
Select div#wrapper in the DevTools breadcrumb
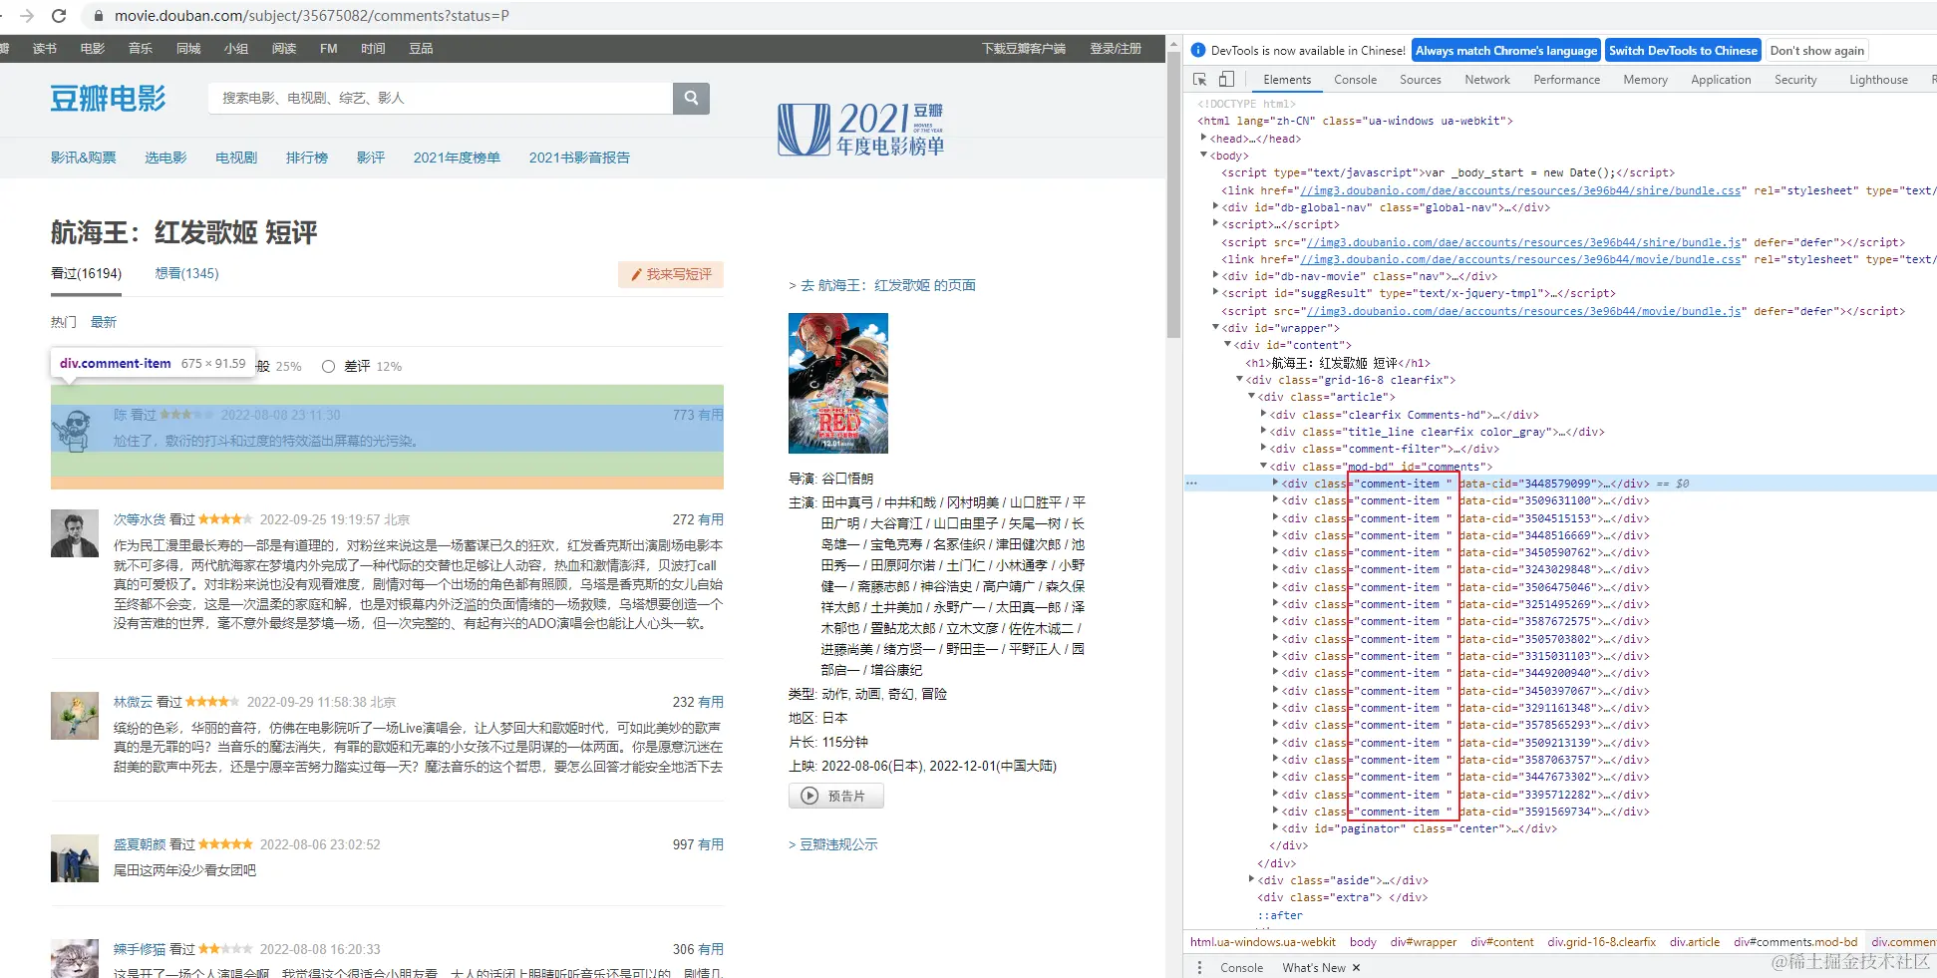(x=1423, y=942)
